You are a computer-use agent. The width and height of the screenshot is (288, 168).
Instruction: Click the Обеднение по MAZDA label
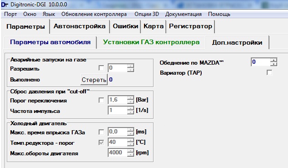pyautogui.click(x=192, y=63)
